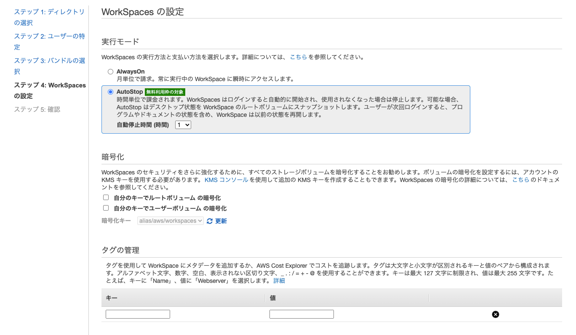Remove tag row with the X icon
Image resolution: width=576 pixels, height=335 pixels.
pos(496,314)
